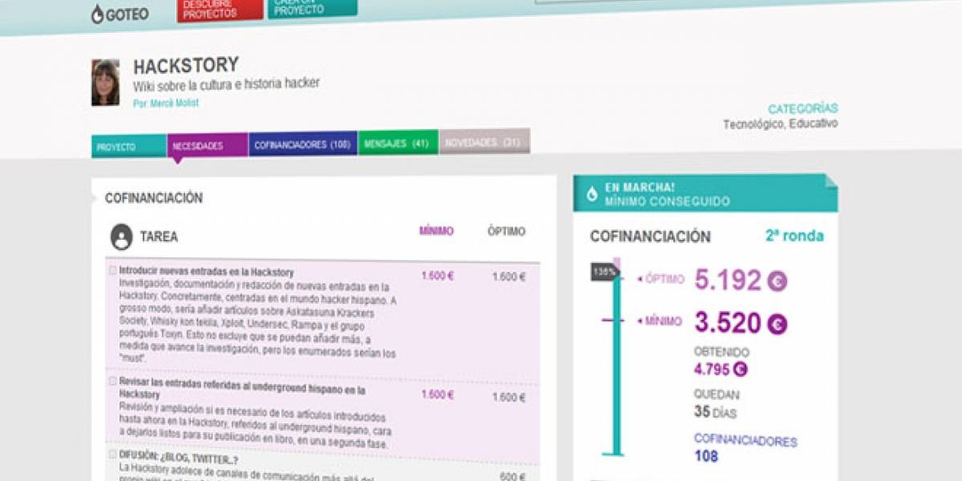Click the Quedan 35 días text
This screenshot has height=481, width=962.
(x=717, y=405)
